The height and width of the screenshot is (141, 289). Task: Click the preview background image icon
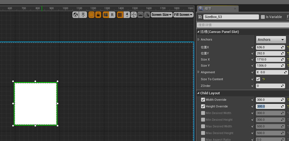140,15
